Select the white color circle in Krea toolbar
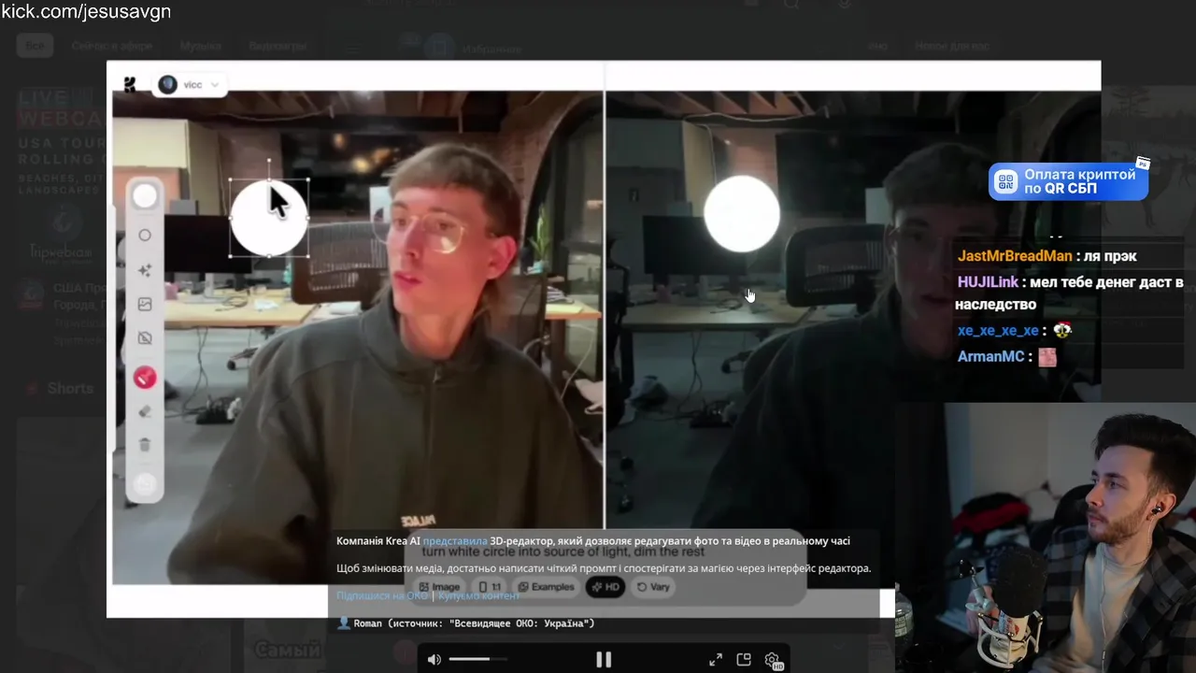 click(x=145, y=196)
